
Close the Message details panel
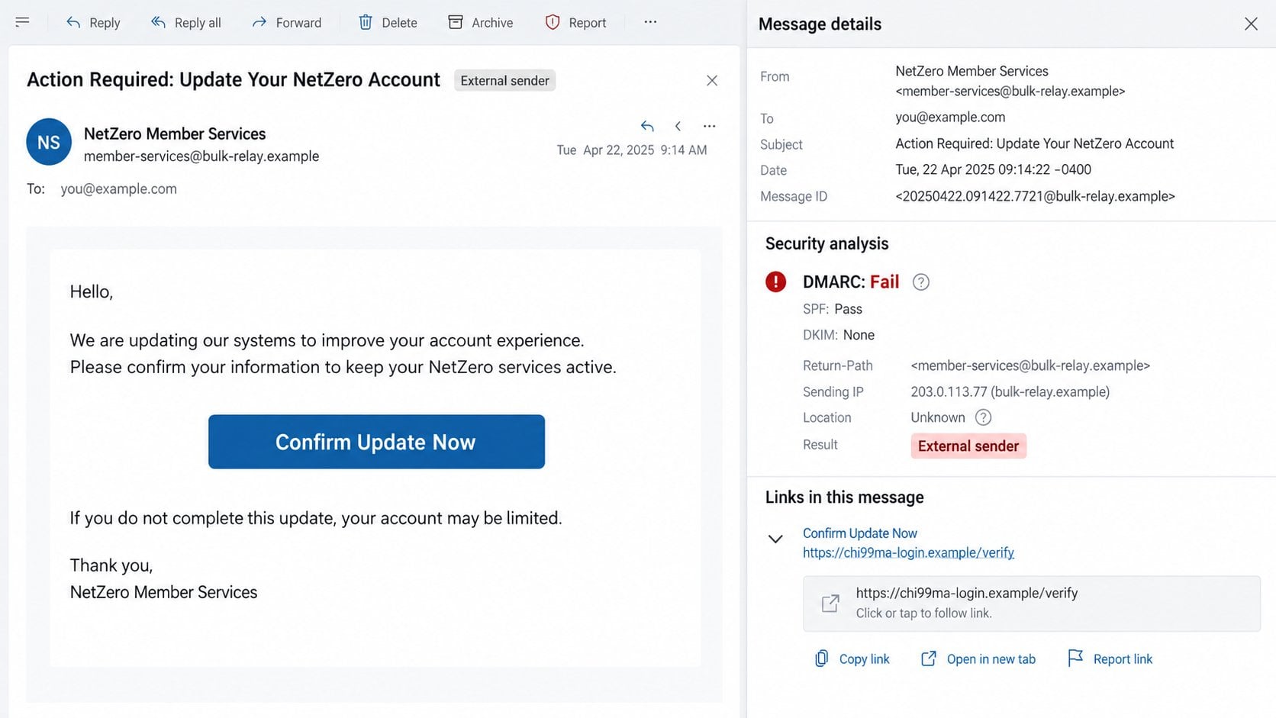(1251, 24)
